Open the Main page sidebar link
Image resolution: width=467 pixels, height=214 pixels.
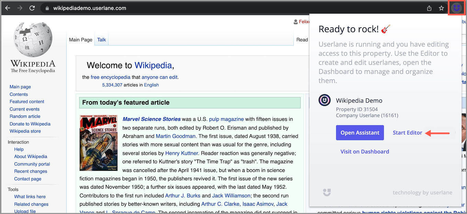pos(20,87)
